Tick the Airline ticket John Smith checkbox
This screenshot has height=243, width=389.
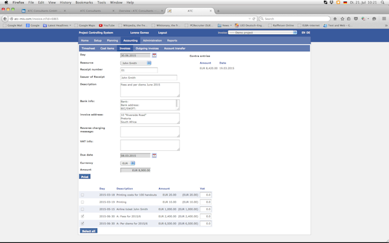click(82, 209)
